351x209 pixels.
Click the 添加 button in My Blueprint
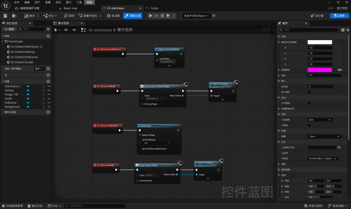9,29
